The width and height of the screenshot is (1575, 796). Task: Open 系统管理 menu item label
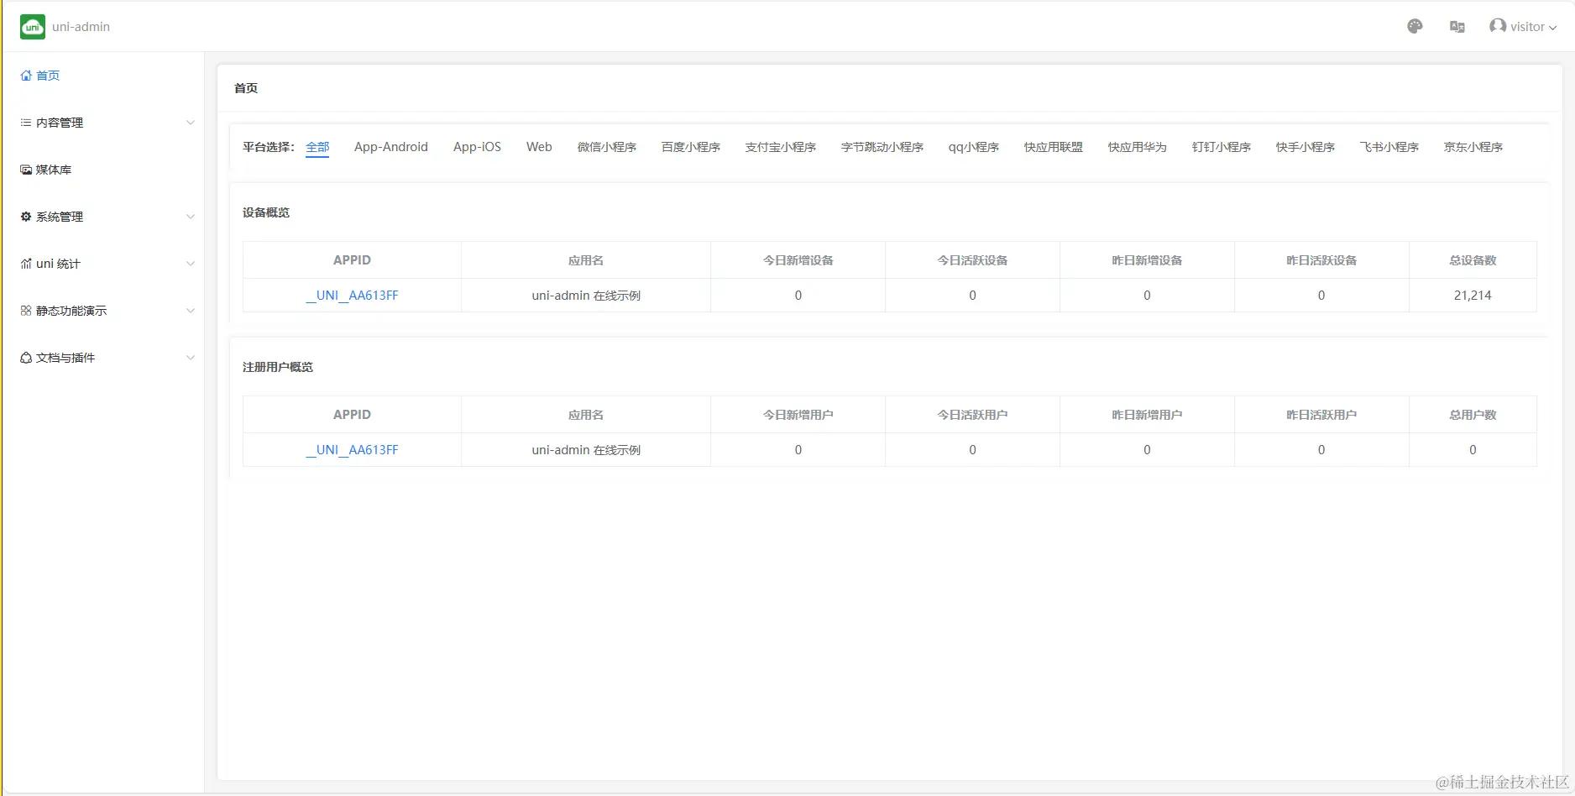[x=60, y=217]
